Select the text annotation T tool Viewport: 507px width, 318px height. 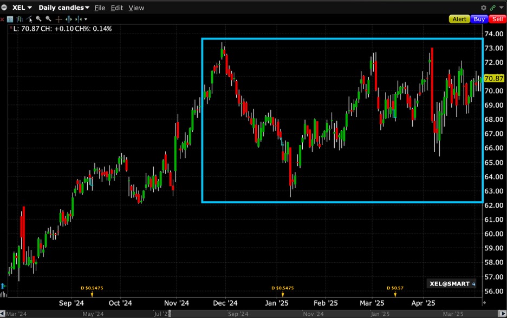[10, 19]
